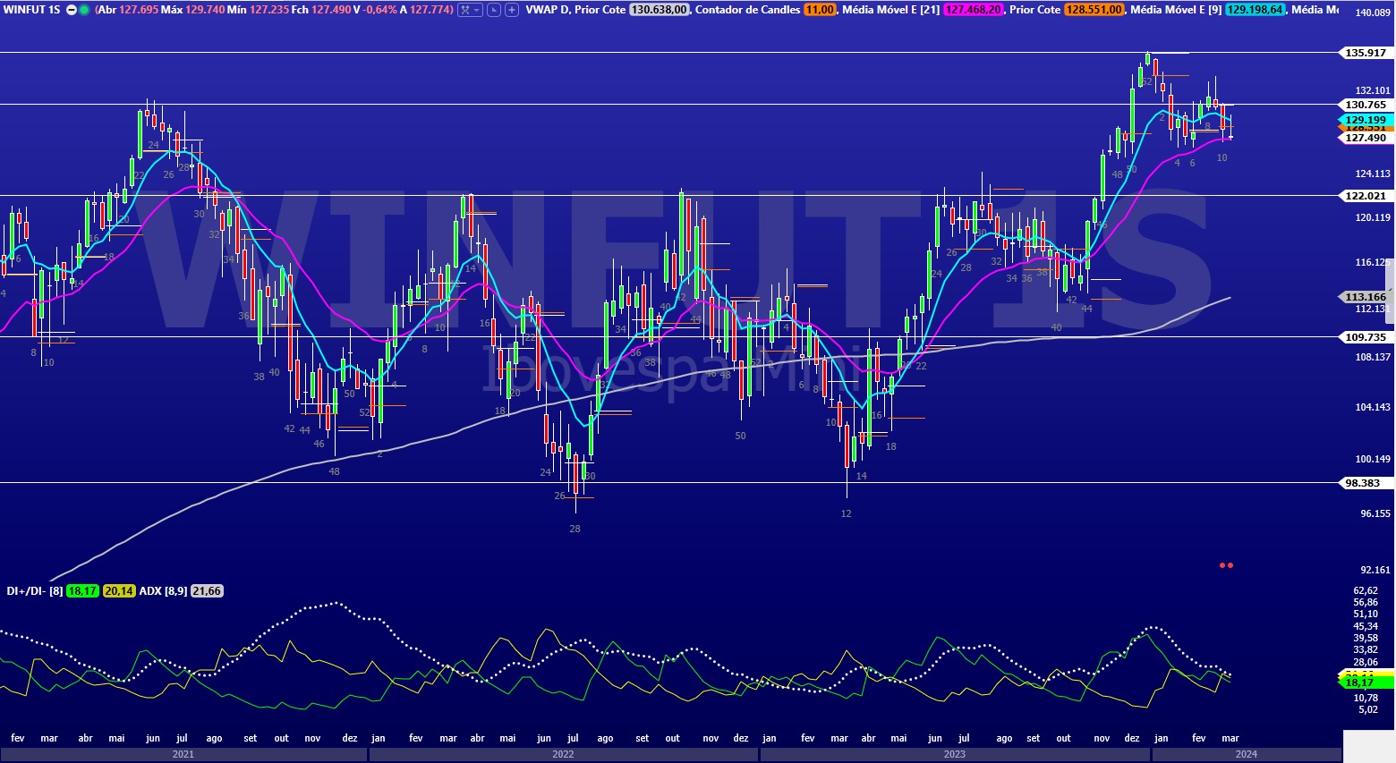
Task: Click the 135.917 price level label
Action: [x=1365, y=53]
